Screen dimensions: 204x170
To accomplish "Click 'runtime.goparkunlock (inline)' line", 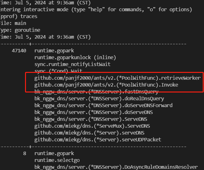I will pos(75,58).
